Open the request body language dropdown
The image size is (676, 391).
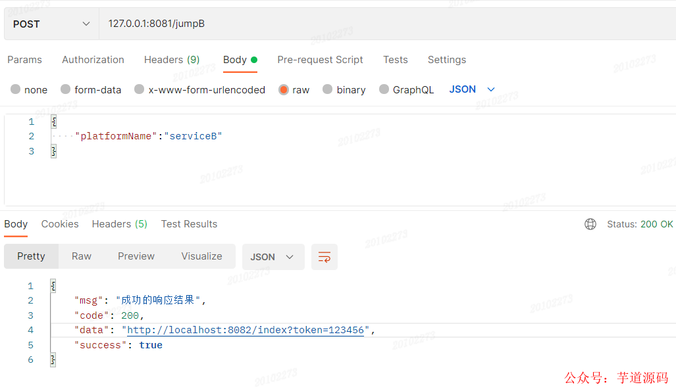(x=471, y=89)
